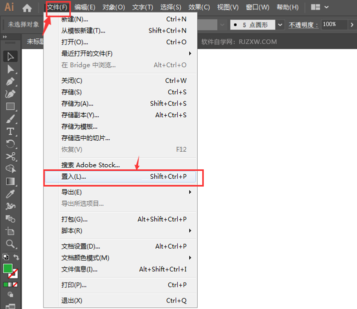Select the Zoom magnifier tool
357x309 pixels.
(10, 244)
